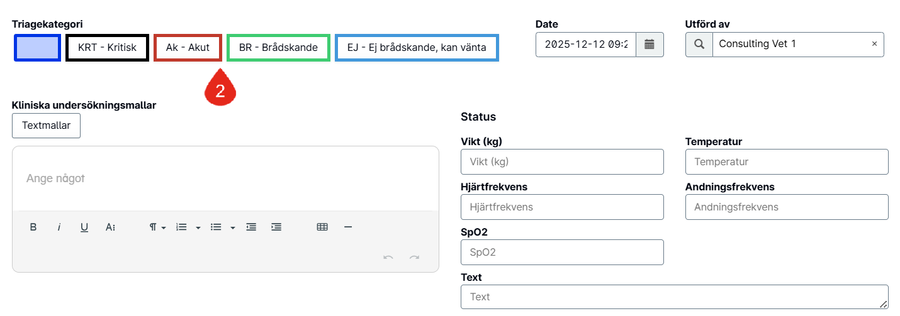This screenshot has height=316, width=900.
Task: Open the paragraph format menu
Action: (157, 227)
